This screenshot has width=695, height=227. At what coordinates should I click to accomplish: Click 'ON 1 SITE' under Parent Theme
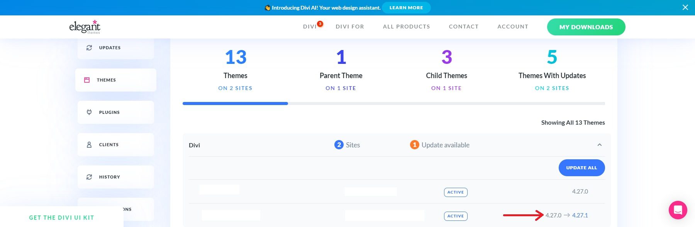(341, 88)
